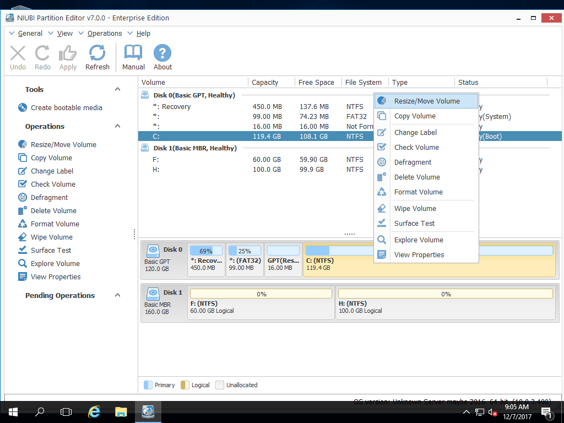Open the Action Center notification icon
Image resolution: width=564 pixels, height=423 pixels.
click(546, 413)
